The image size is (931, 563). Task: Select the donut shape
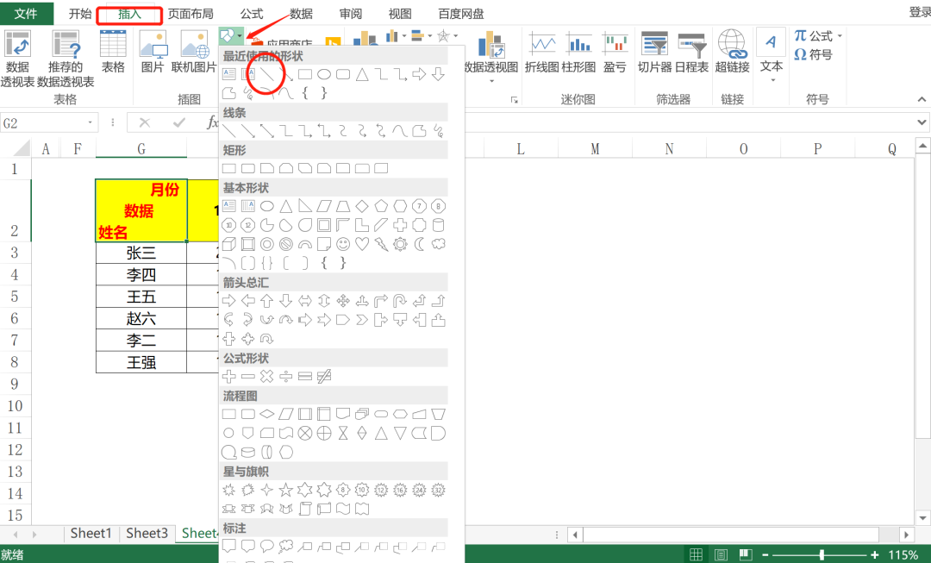pos(267,244)
